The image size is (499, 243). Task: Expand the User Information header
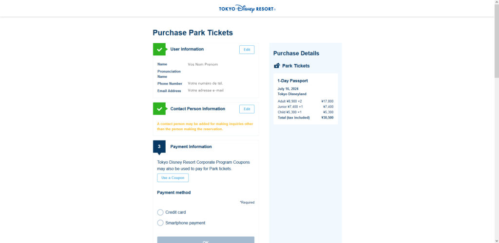pos(187,49)
